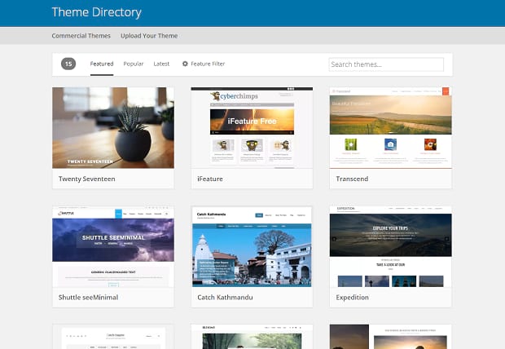Open the Catch Kathmandu theme thumbnail
The image size is (505, 349).
(252, 247)
